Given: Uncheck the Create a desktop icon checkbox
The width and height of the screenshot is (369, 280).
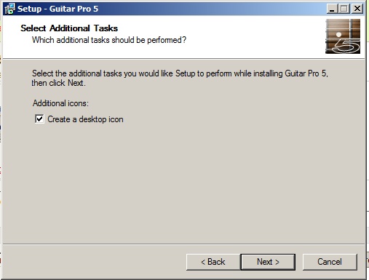Looking at the screenshot, I should point(39,119).
